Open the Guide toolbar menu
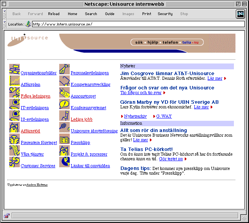 [110, 14]
